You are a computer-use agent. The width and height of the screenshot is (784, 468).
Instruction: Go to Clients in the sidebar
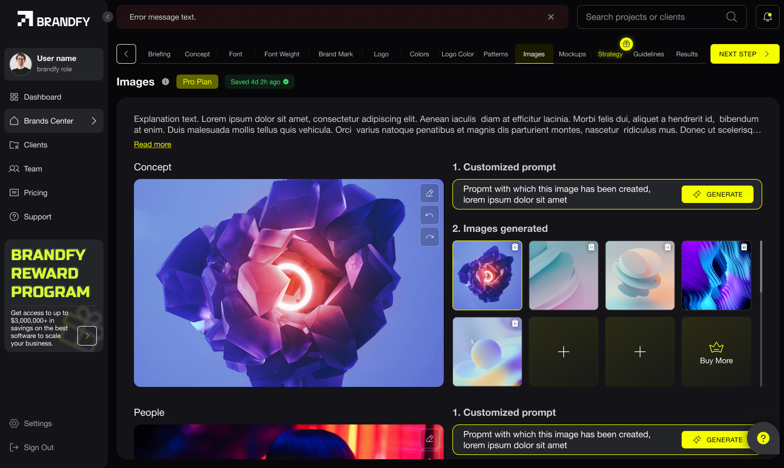coord(54,145)
